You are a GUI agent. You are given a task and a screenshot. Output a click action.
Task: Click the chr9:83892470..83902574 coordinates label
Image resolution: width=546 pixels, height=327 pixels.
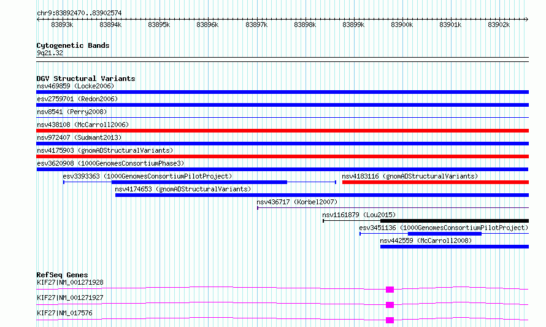79,13
